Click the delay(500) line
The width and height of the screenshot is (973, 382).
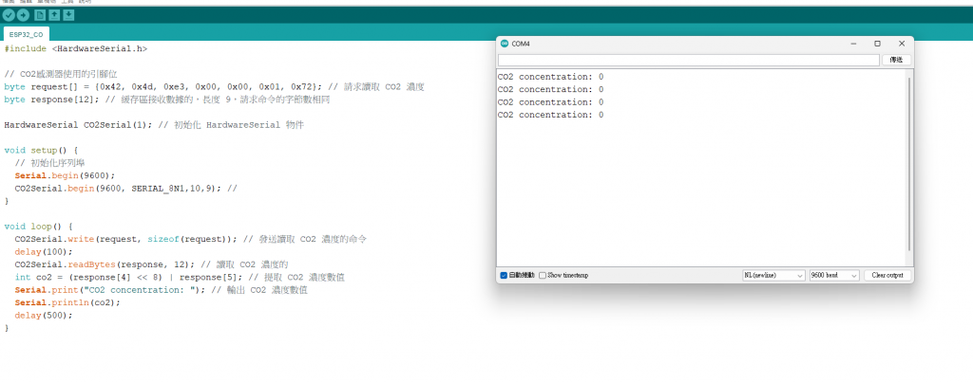click(44, 315)
